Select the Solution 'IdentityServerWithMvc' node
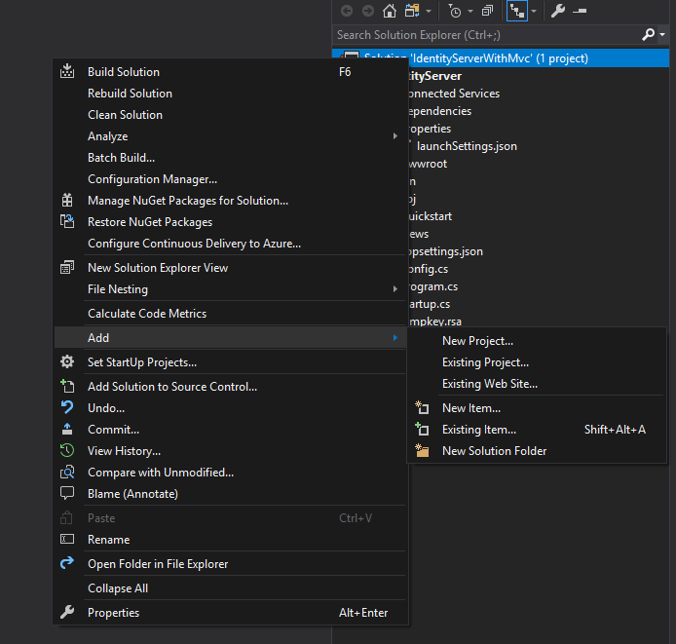This screenshot has height=644, width=676. point(500,58)
